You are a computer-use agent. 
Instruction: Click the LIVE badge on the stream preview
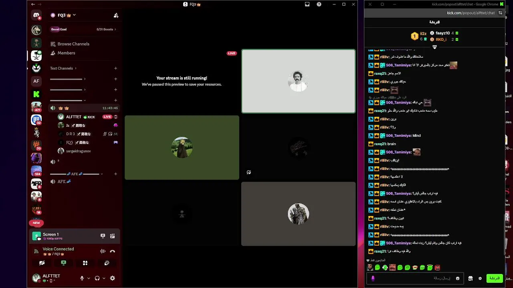pyautogui.click(x=232, y=53)
